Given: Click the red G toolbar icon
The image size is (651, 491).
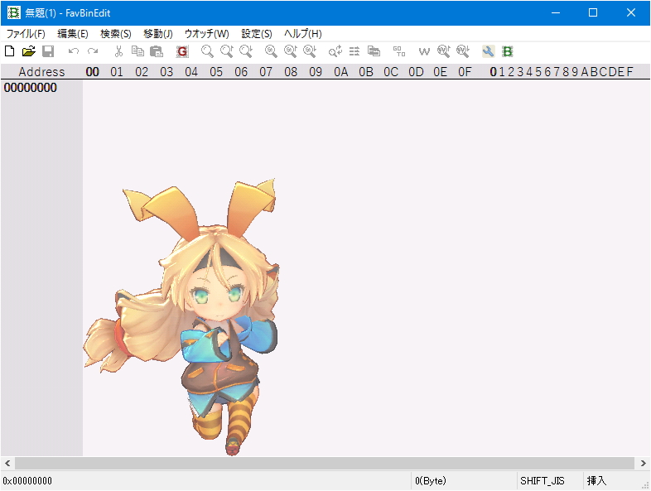Looking at the screenshot, I should point(182,51).
